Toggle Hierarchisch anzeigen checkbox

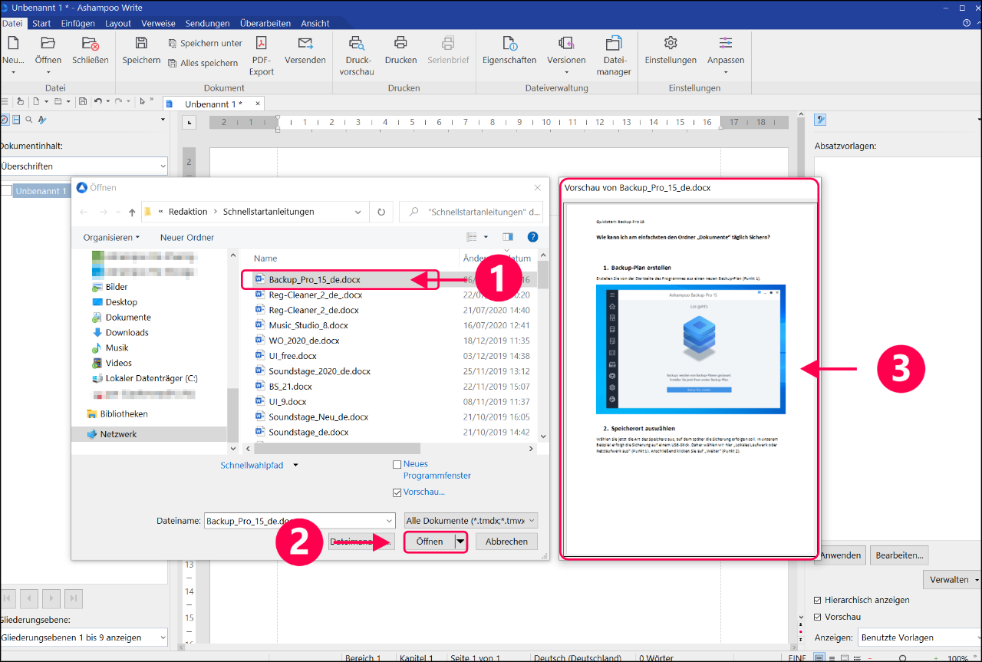tap(818, 600)
